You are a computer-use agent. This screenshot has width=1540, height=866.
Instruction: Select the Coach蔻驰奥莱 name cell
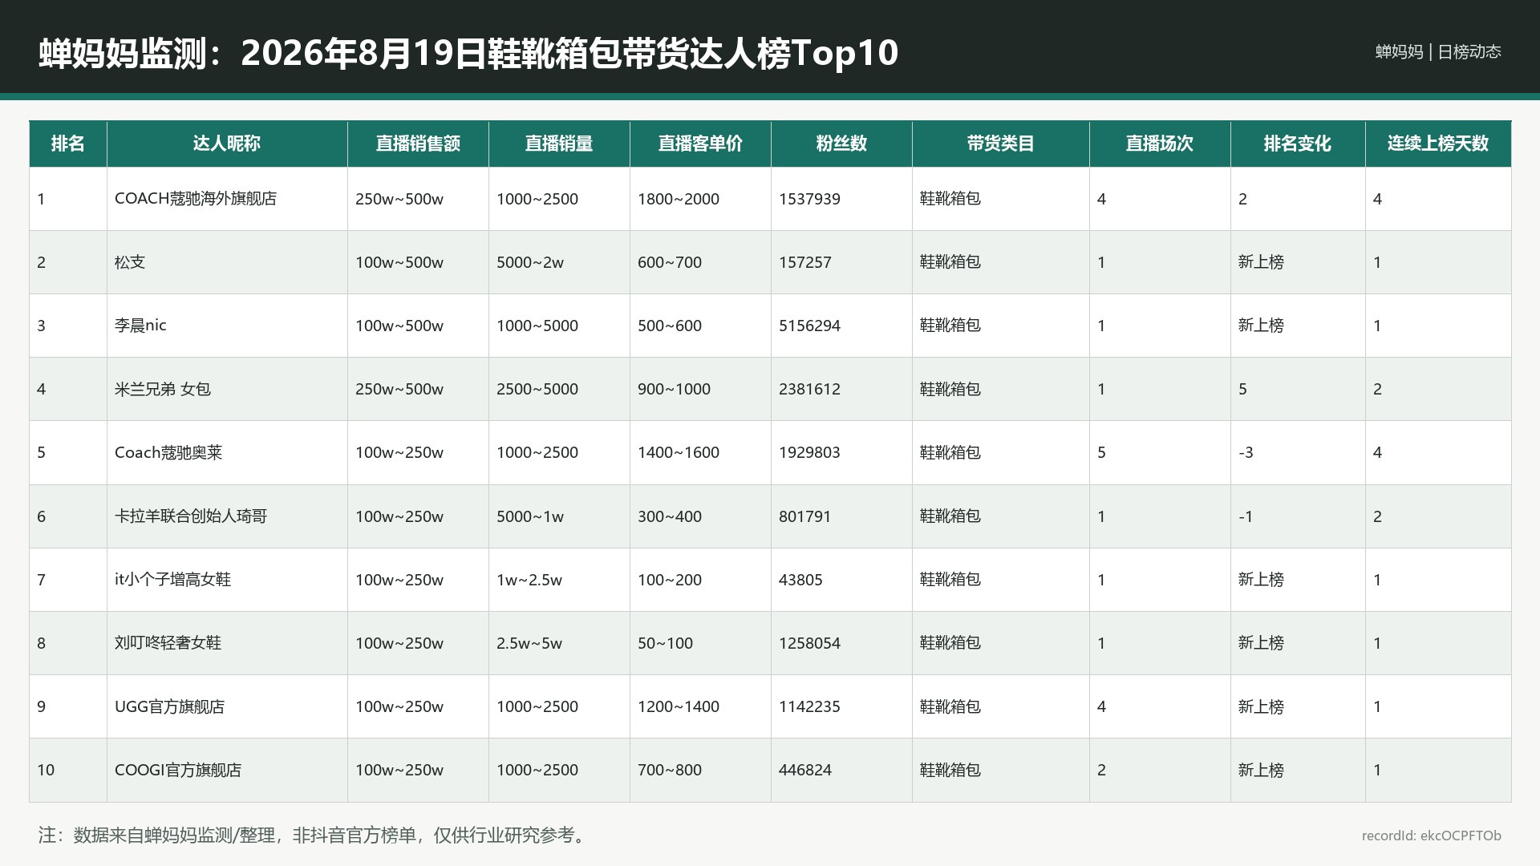click(x=227, y=452)
